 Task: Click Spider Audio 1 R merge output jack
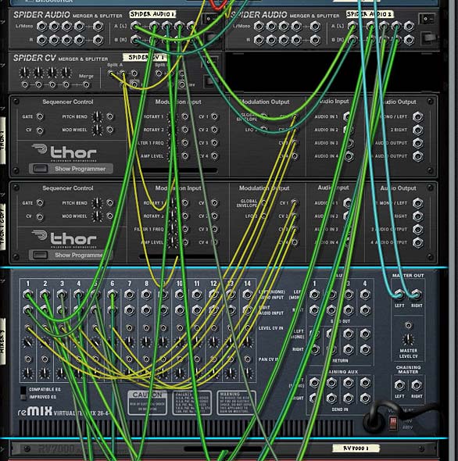coord(98,40)
